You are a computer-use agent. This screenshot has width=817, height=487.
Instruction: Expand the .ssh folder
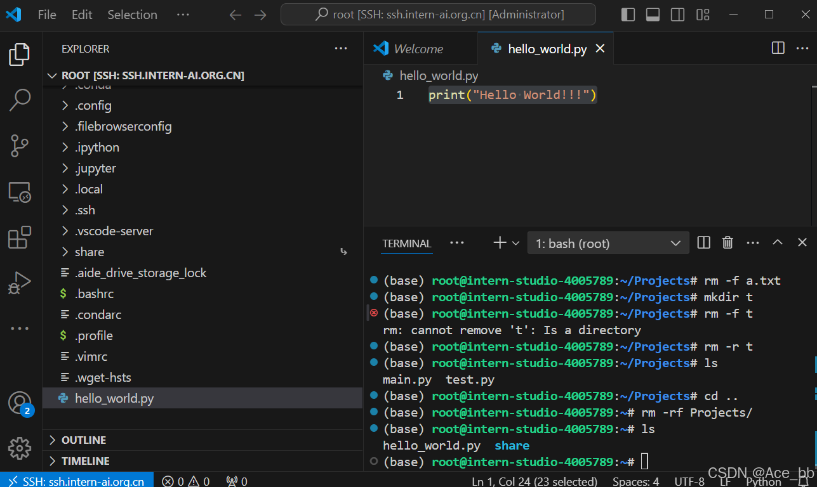203,210
